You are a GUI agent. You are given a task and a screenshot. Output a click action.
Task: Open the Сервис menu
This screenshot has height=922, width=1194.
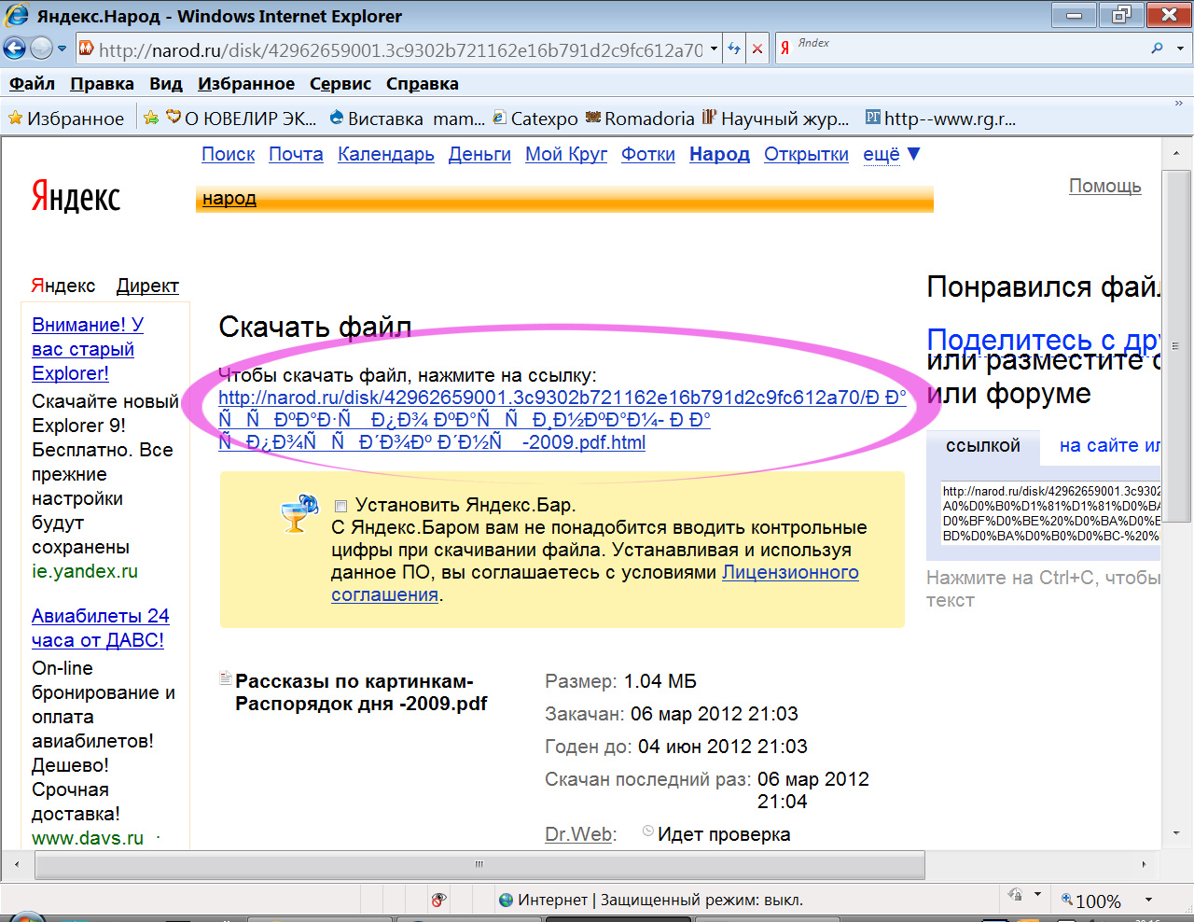coord(340,84)
